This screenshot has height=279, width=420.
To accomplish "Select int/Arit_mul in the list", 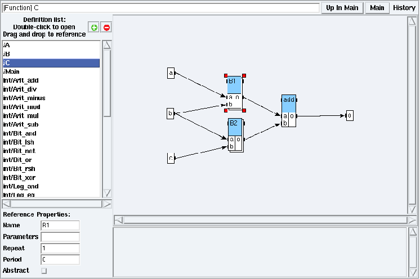I will click(x=51, y=116).
